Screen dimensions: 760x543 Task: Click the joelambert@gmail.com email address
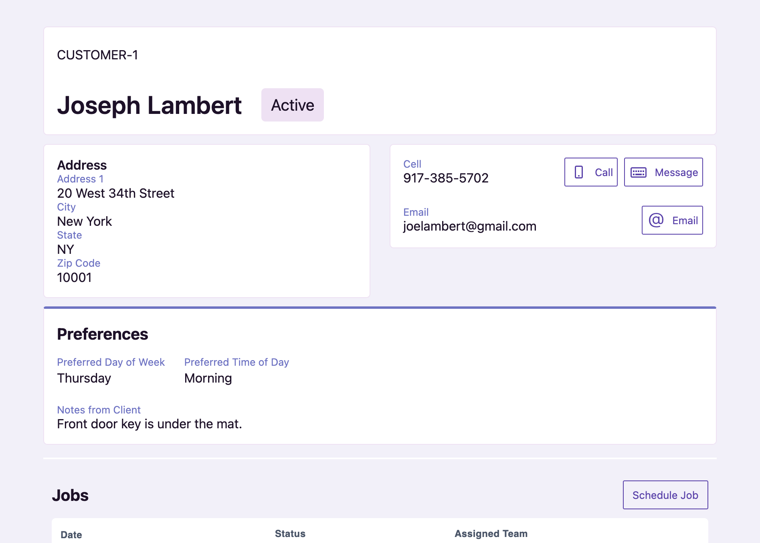(469, 226)
